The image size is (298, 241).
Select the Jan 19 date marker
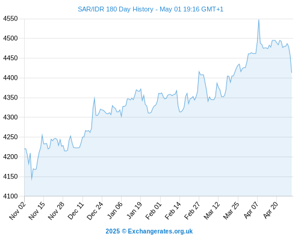tap(134, 210)
